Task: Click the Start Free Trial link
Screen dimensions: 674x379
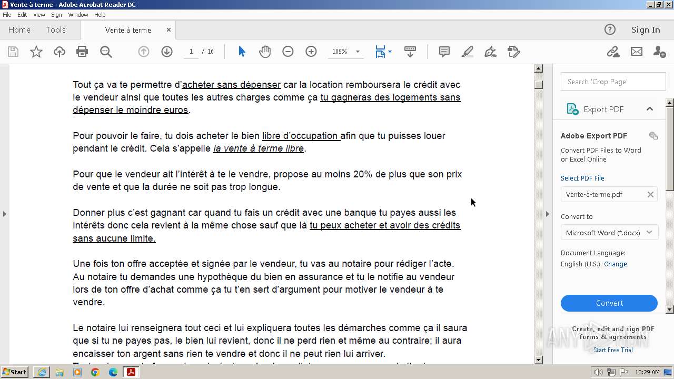Action: [x=613, y=350]
